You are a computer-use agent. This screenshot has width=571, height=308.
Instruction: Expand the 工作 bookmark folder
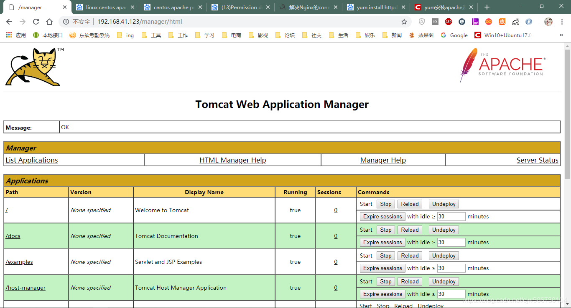[178, 35]
